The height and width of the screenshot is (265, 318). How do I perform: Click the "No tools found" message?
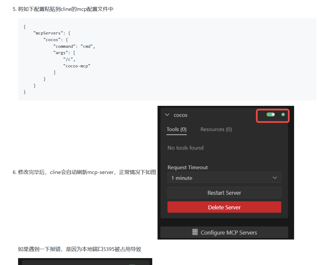[185, 148]
